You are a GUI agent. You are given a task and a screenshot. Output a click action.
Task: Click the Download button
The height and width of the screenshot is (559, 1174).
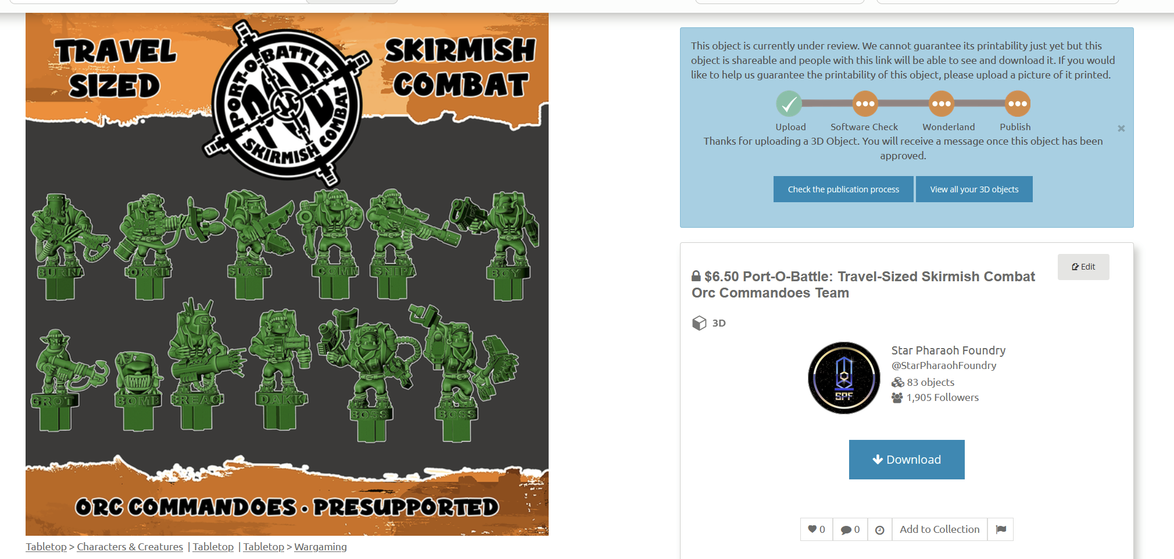(x=907, y=460)
